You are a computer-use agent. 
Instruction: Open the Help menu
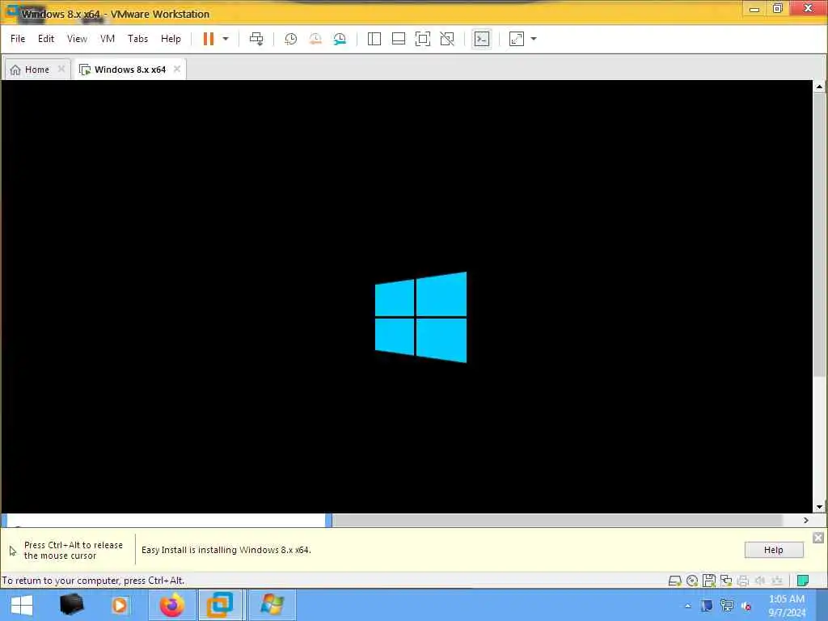point(171,39)
